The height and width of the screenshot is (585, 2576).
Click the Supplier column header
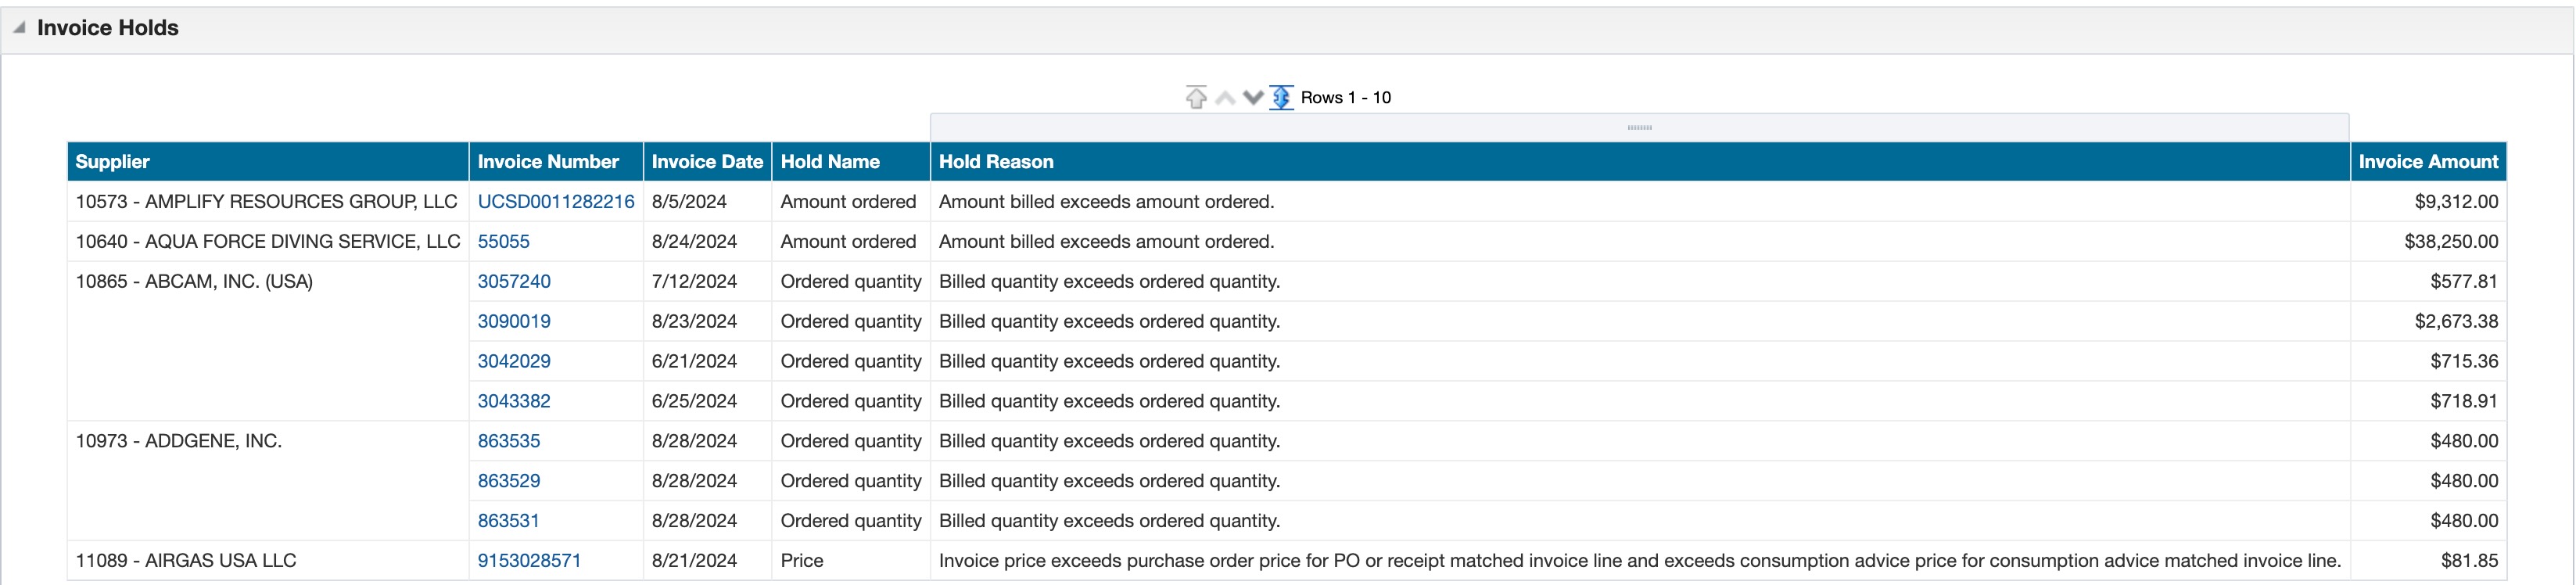tap(112, 161)
